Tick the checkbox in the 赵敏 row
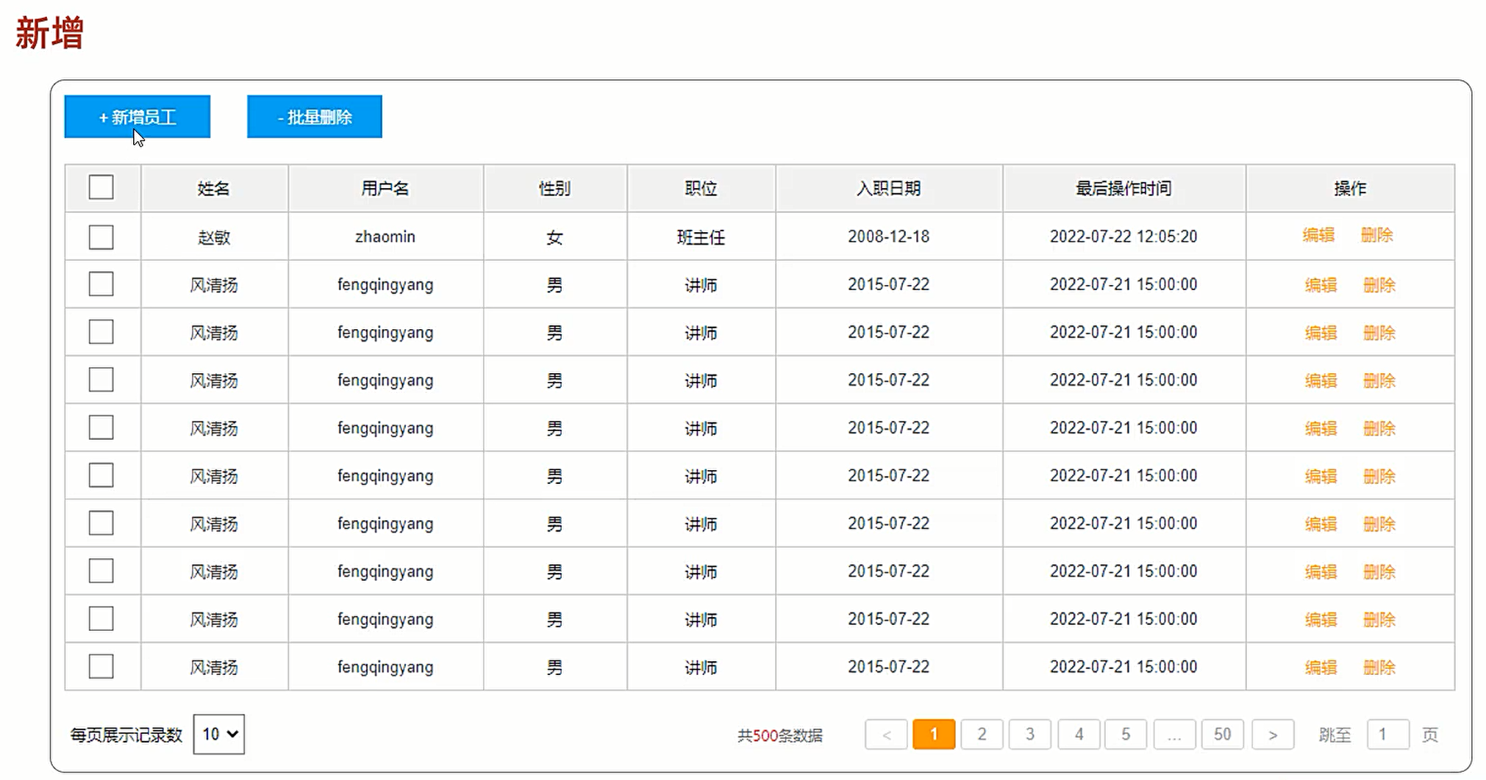 (x=101, y=236)
